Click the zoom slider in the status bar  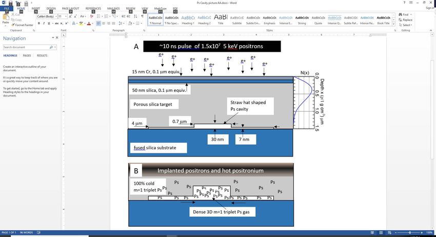410,232
